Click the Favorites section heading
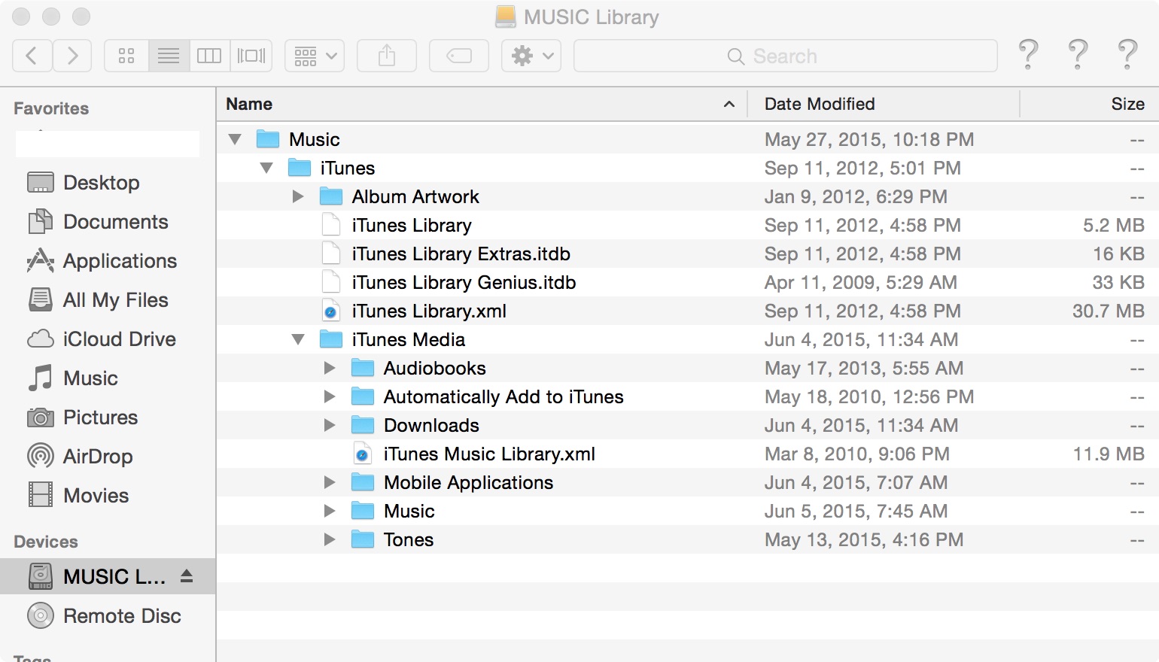The image size is (1159, 662). point(51,108)
